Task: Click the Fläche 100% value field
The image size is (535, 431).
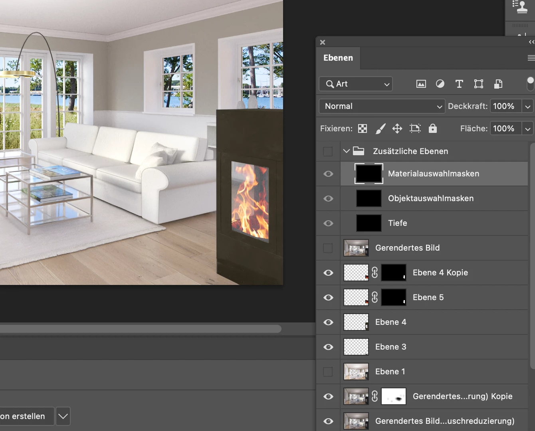Action: [x=505, y=129]
